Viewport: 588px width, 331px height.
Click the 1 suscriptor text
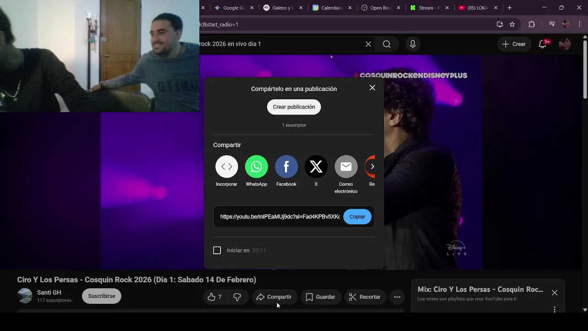point(294,125)
